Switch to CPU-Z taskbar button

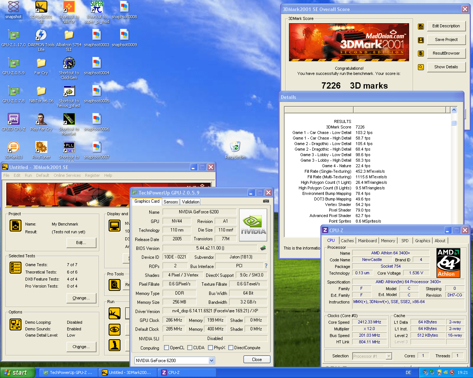tap(187, 372)
